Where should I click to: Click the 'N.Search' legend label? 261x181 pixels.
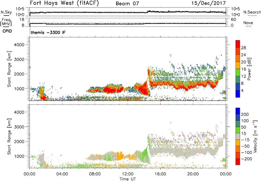point(252,12)
